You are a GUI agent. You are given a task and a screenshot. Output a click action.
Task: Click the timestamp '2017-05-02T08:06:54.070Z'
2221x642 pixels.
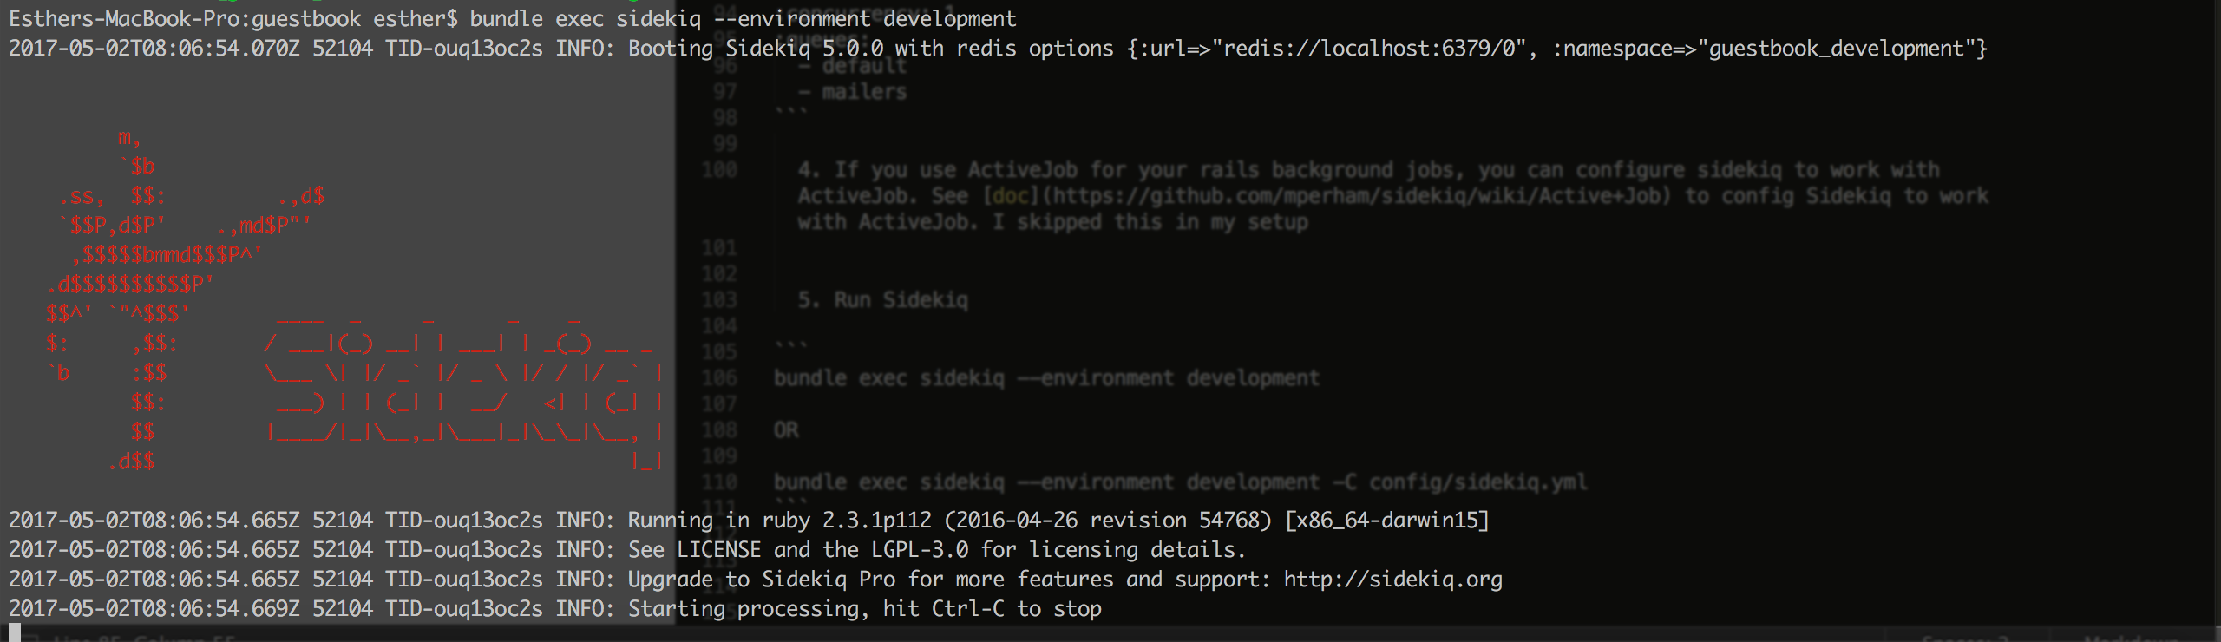(x=154, y=49)
